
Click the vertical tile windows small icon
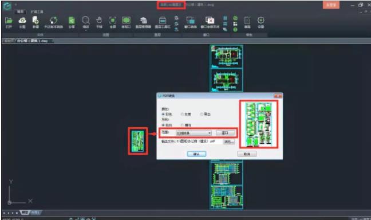(x=225, y=18)
